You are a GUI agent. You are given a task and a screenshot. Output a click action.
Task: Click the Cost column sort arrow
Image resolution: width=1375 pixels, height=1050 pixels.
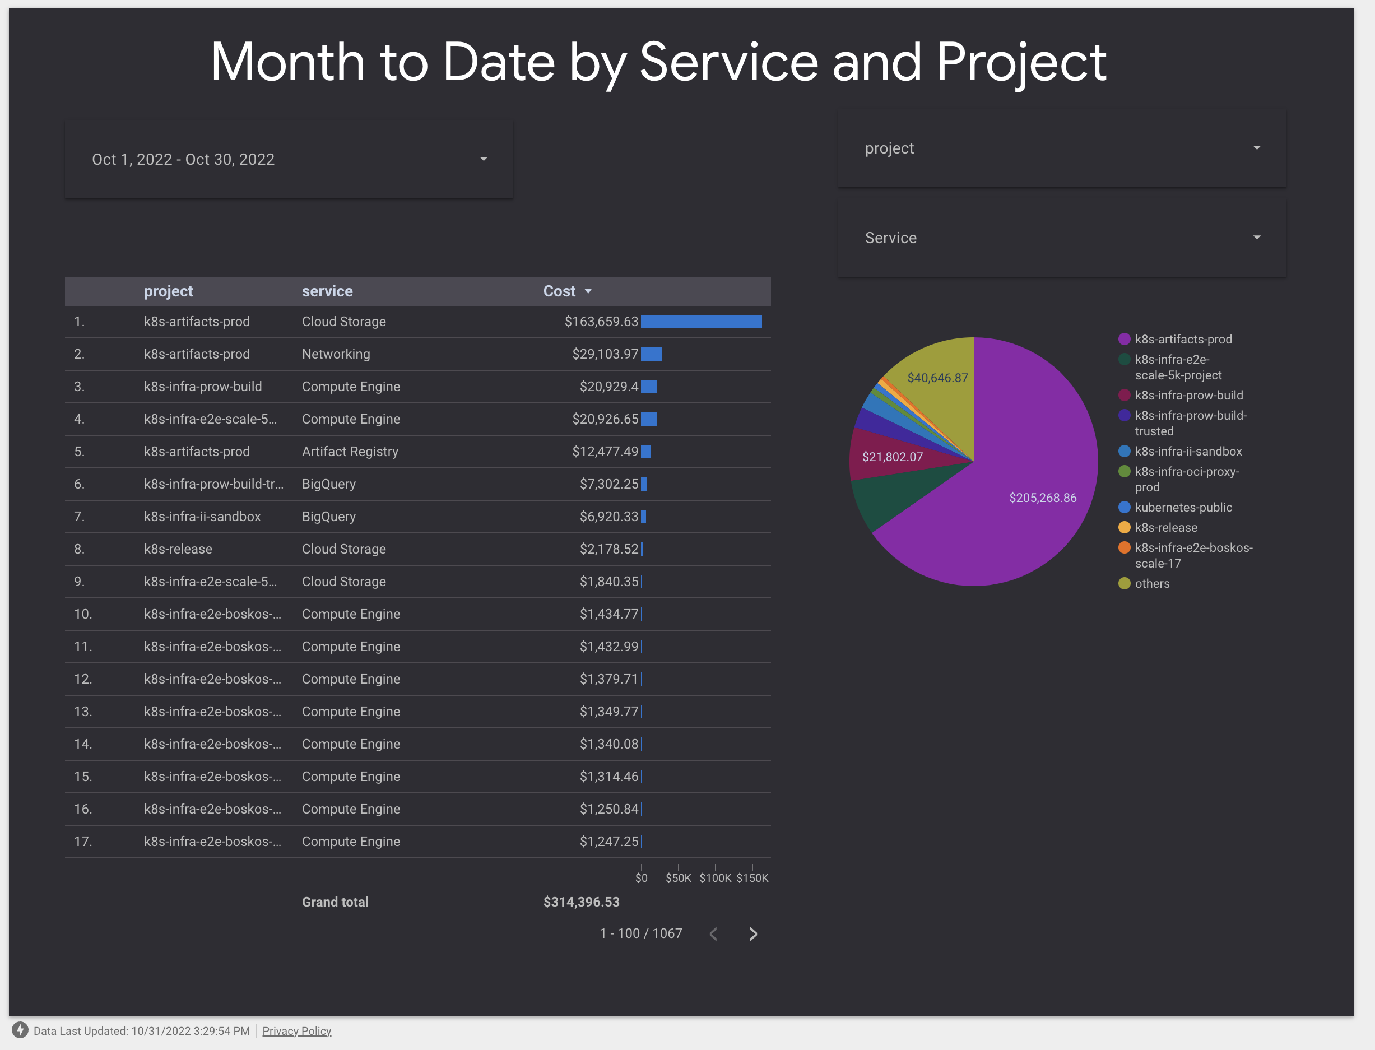[588, 291]
